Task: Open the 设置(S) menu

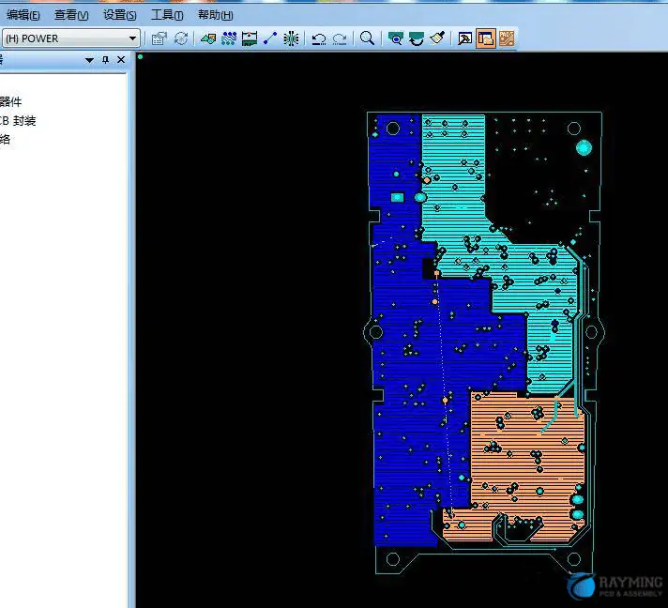Action: click(119, 15)
